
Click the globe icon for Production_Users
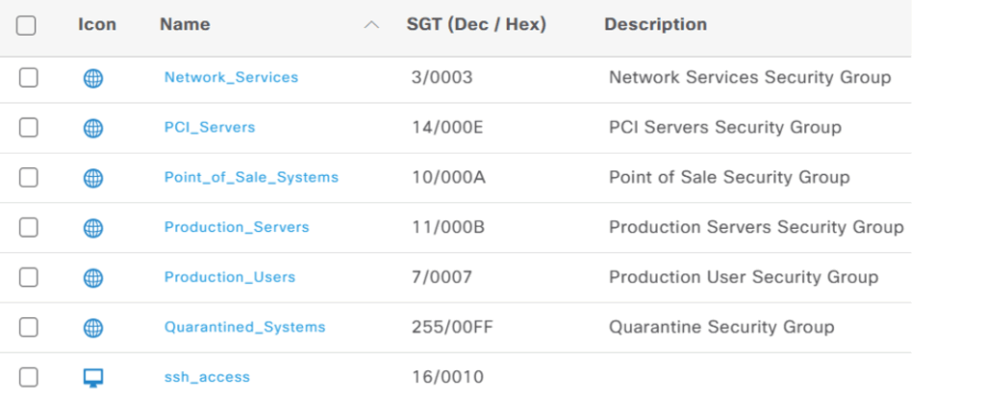pyautogui.click(x=93, y=278)
